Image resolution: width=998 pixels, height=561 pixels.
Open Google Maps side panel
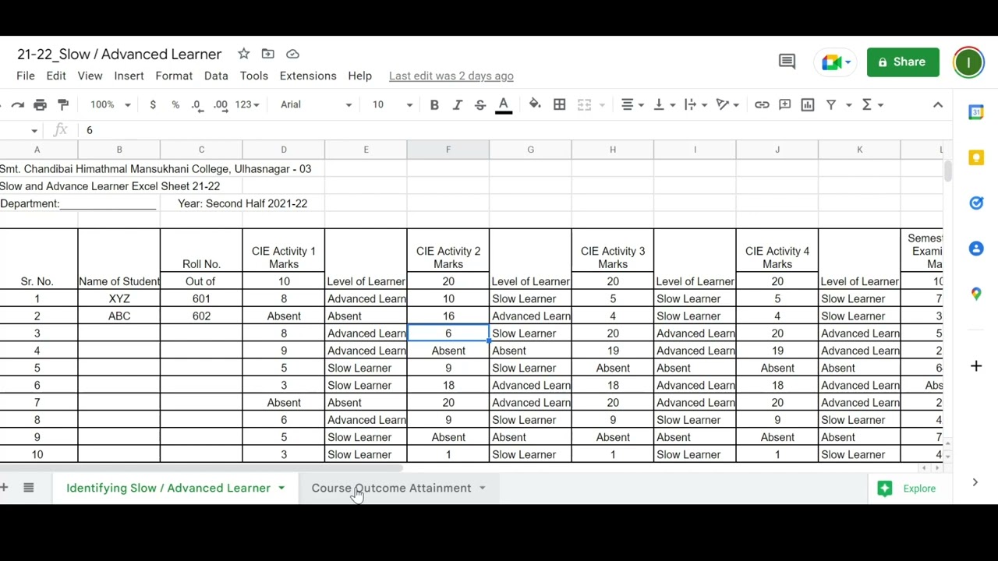[x=976, y=294]
